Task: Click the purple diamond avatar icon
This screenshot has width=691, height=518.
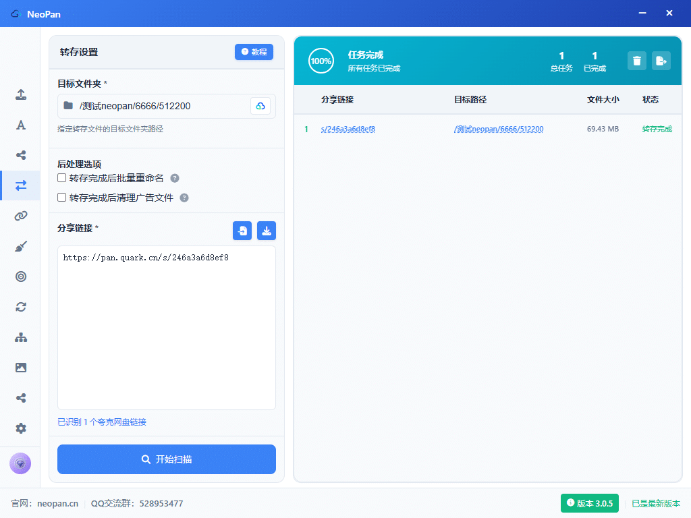Action: 20,463
